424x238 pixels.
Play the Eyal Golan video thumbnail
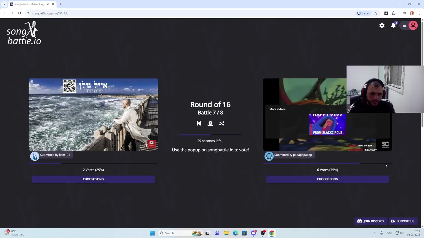pos(93,115)
